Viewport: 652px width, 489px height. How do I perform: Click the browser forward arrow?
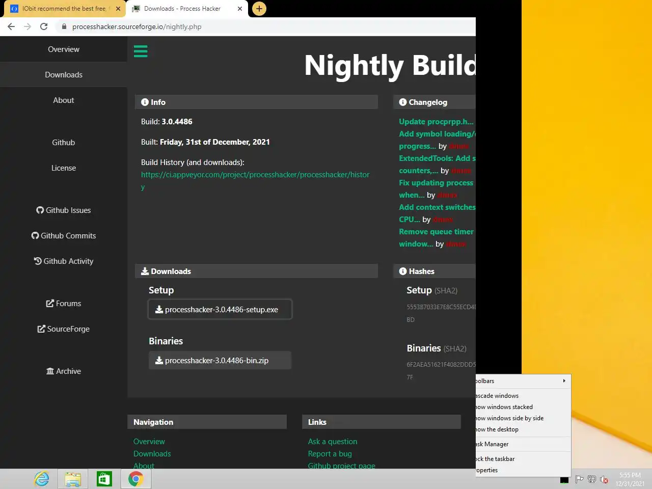point(28,26)
